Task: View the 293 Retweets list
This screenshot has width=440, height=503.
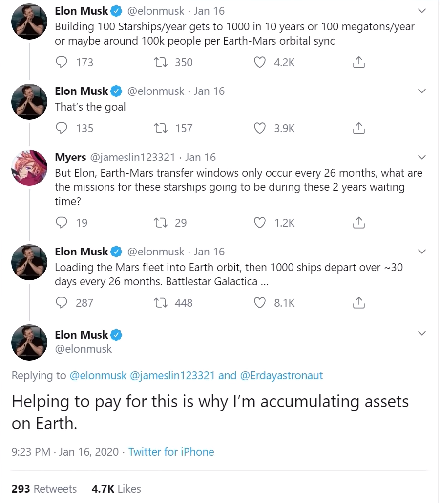Action: [44, 489]
